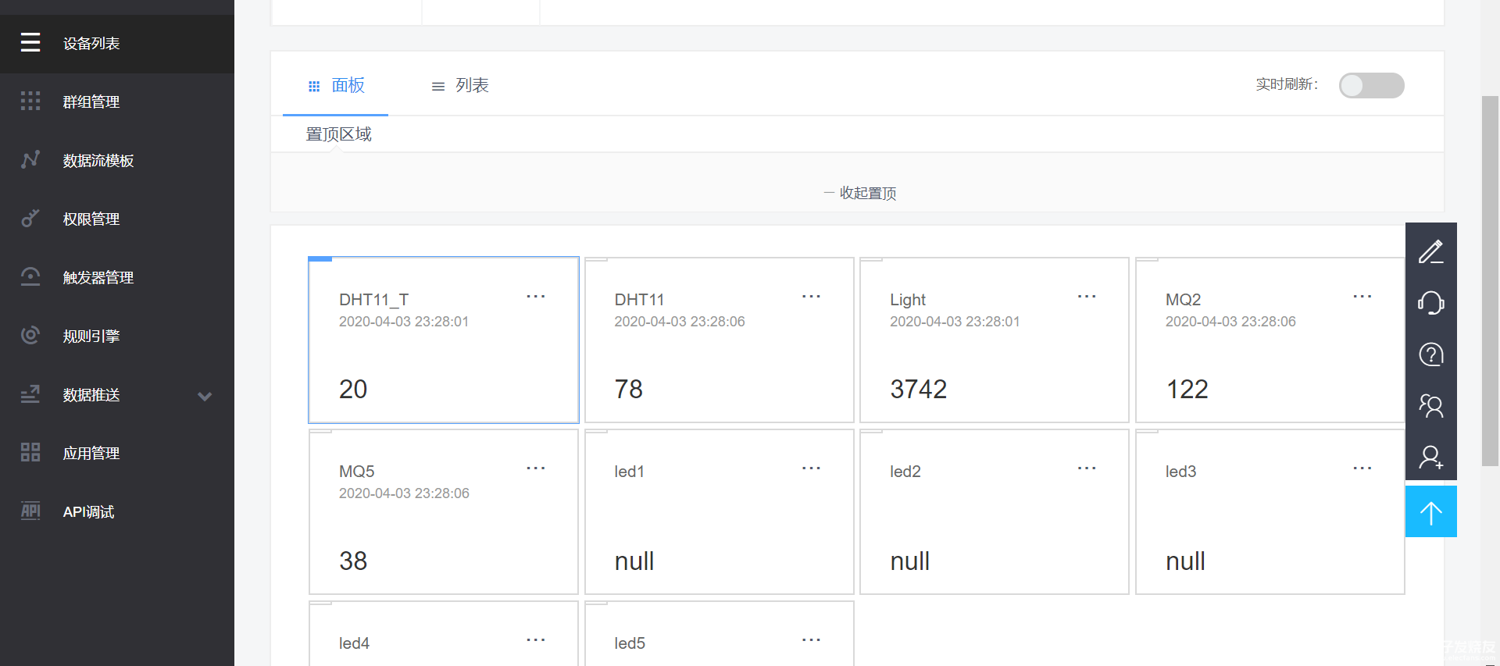Click the hamburger icon beside 设备列表
The image size is (1500, 666).
point(30,42)
